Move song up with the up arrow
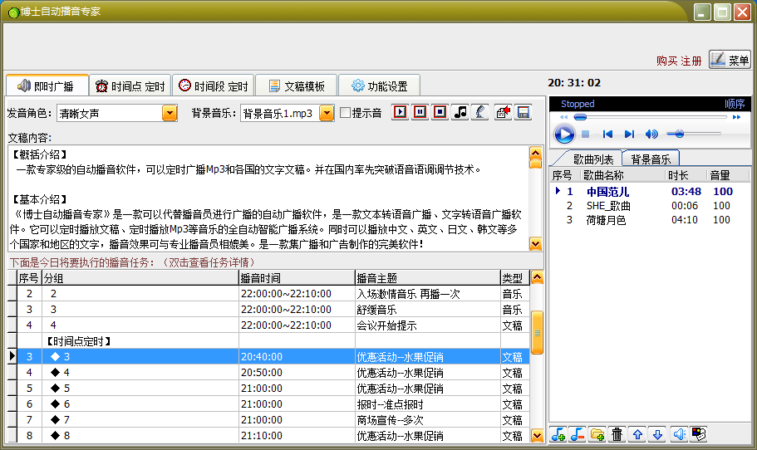Image resolution: width=757 pixels, height=450 pixels. [x=638, y=434]
